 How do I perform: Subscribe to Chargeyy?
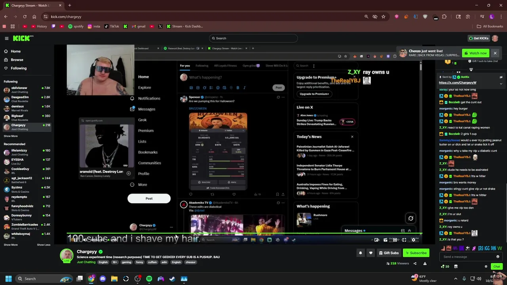click(416, 253)
